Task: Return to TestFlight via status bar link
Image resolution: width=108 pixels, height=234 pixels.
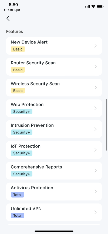Action: (x=12, y=10)
